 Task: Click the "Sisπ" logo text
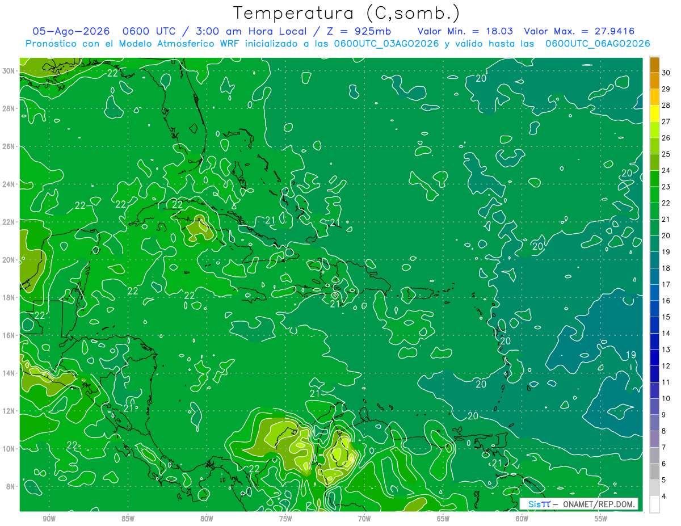(539, 504)
